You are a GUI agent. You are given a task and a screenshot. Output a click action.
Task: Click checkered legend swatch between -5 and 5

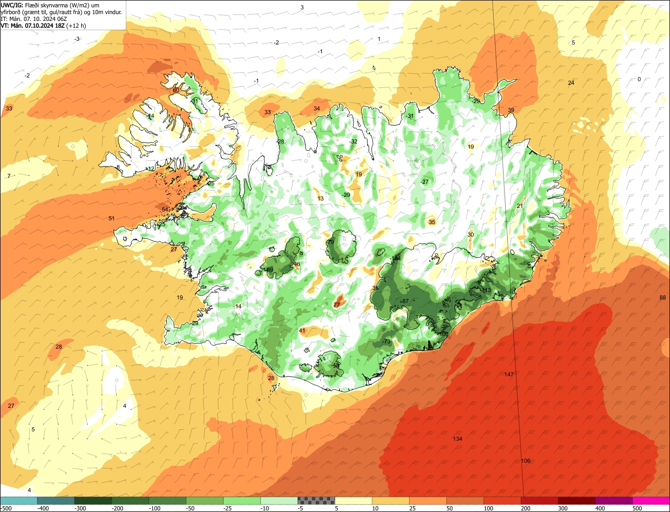coord(317,500)
